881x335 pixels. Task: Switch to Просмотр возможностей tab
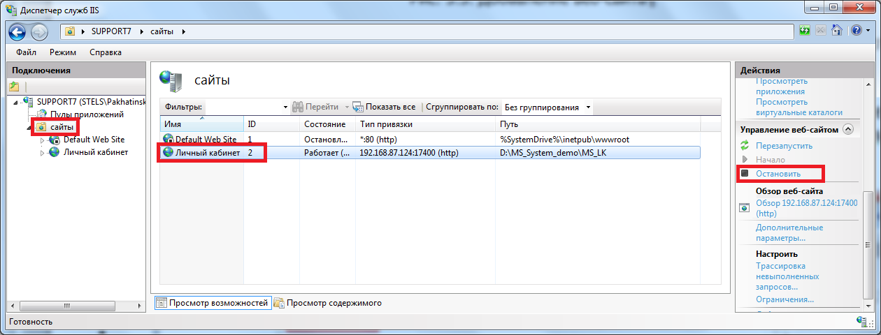tap(212, 303)
